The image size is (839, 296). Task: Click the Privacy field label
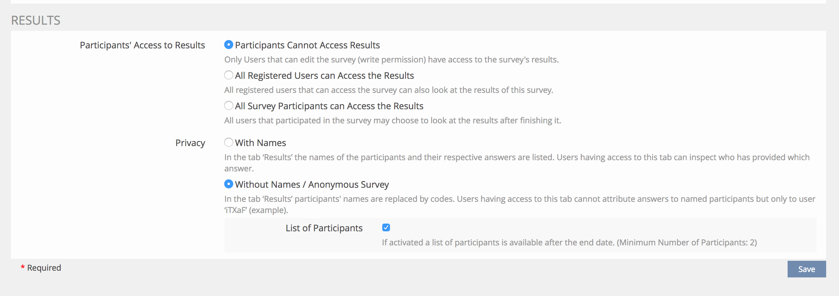pos(190,143)
